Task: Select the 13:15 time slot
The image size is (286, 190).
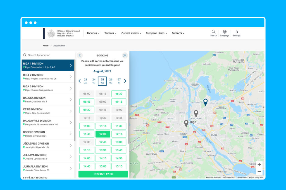Action: tap(87, 150)
